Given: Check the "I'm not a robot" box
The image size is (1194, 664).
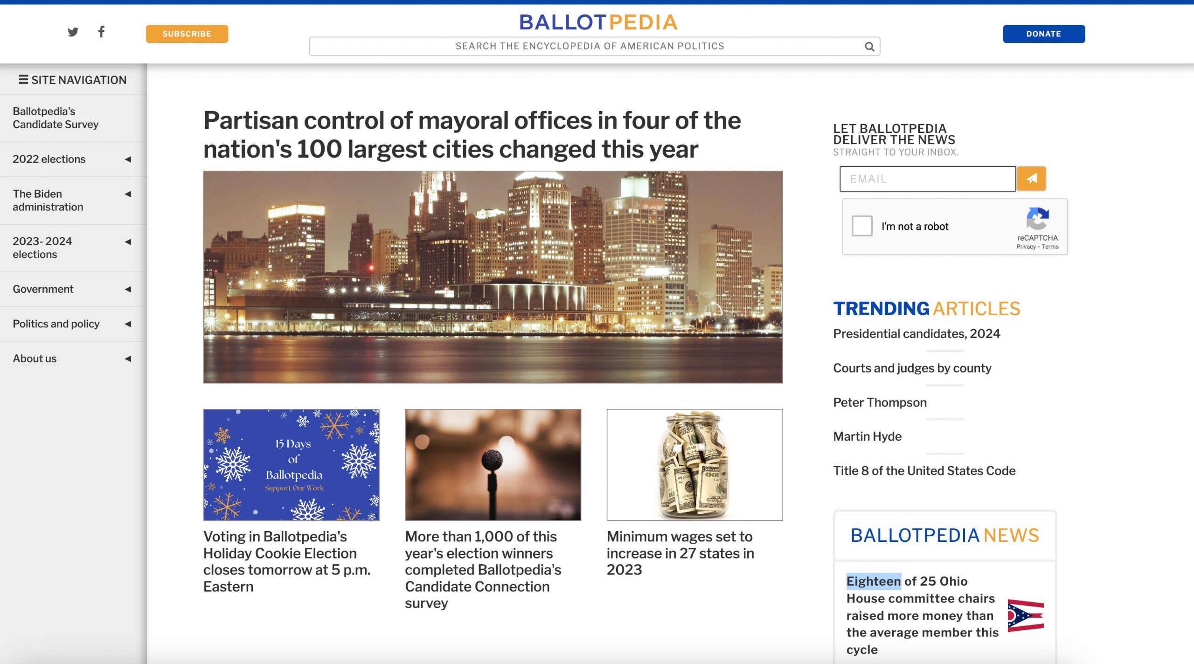Looking at the screenshot, I should [862, 226].
